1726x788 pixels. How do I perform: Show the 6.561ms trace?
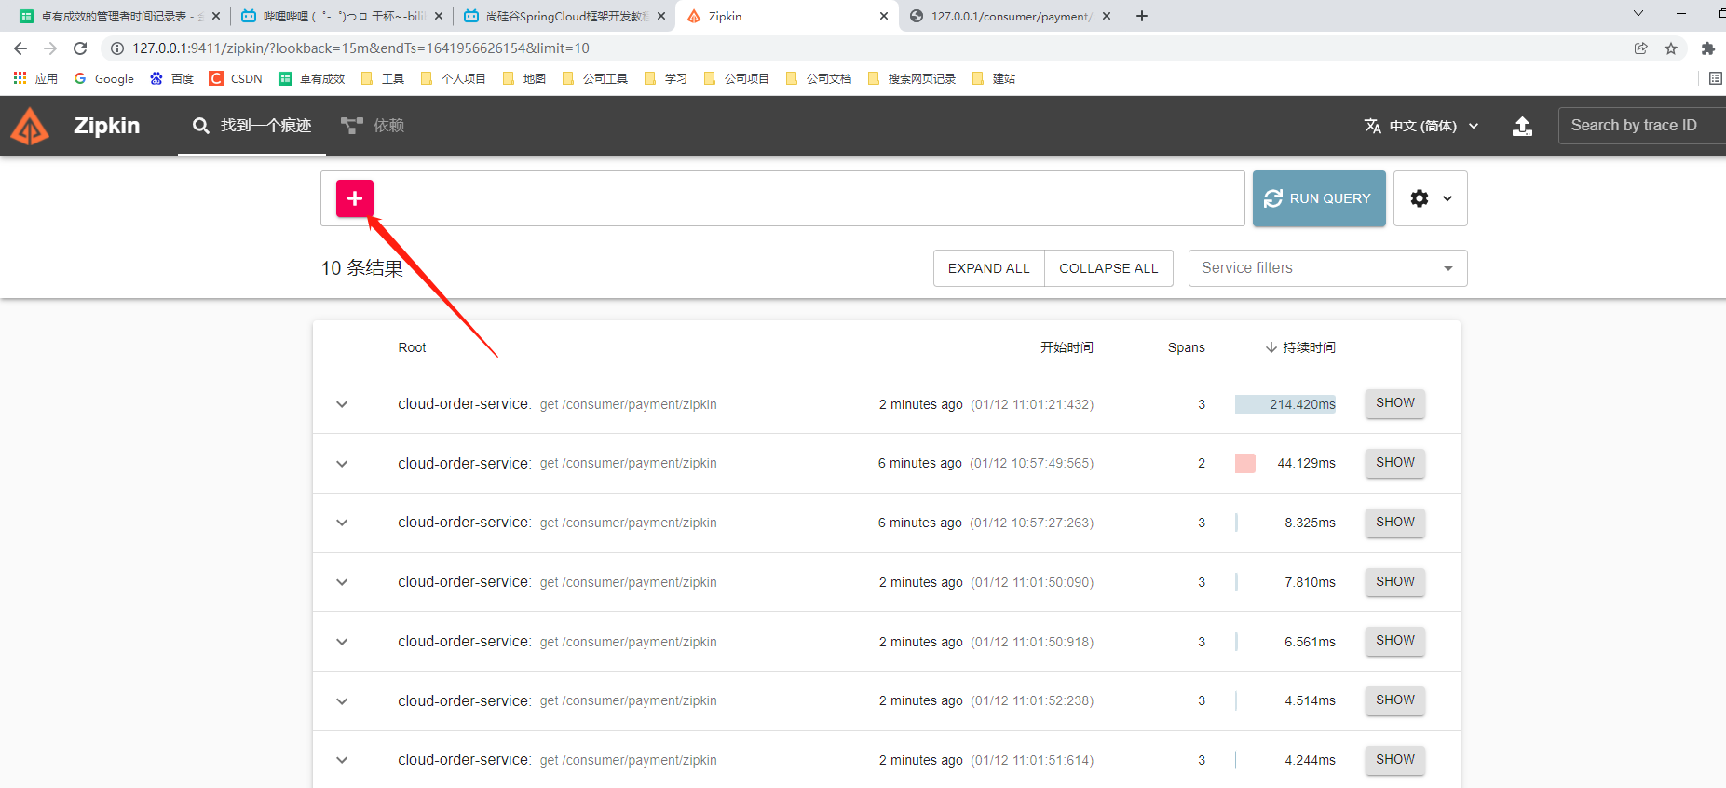click(1394, 641)
